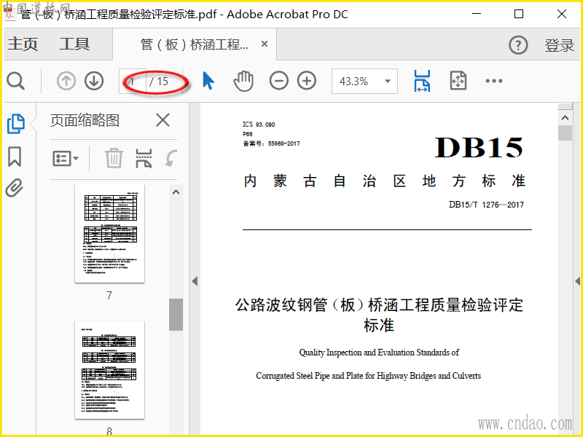
Task: Close the 页面缩略图 panel
Action: click(163, 120)
